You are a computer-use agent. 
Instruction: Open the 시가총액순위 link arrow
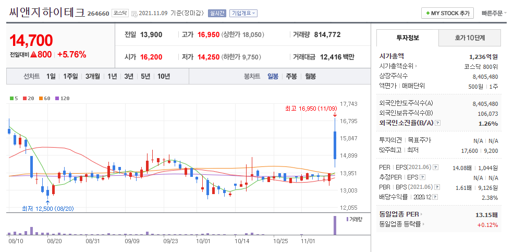point(417,66)
